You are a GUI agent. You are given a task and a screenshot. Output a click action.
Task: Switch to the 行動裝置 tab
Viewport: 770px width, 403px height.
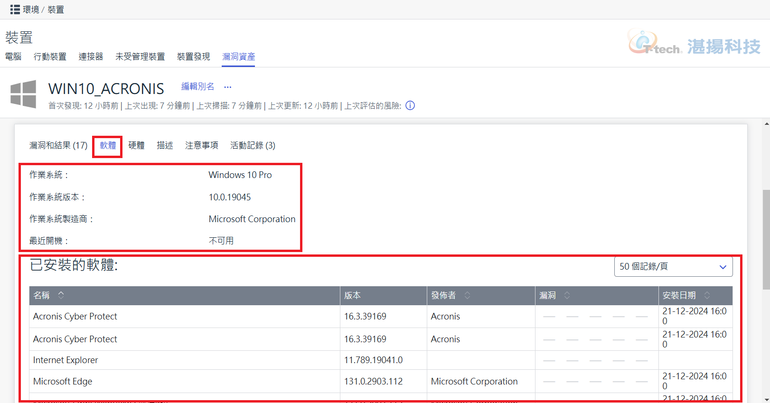click(x=50, y=56)
